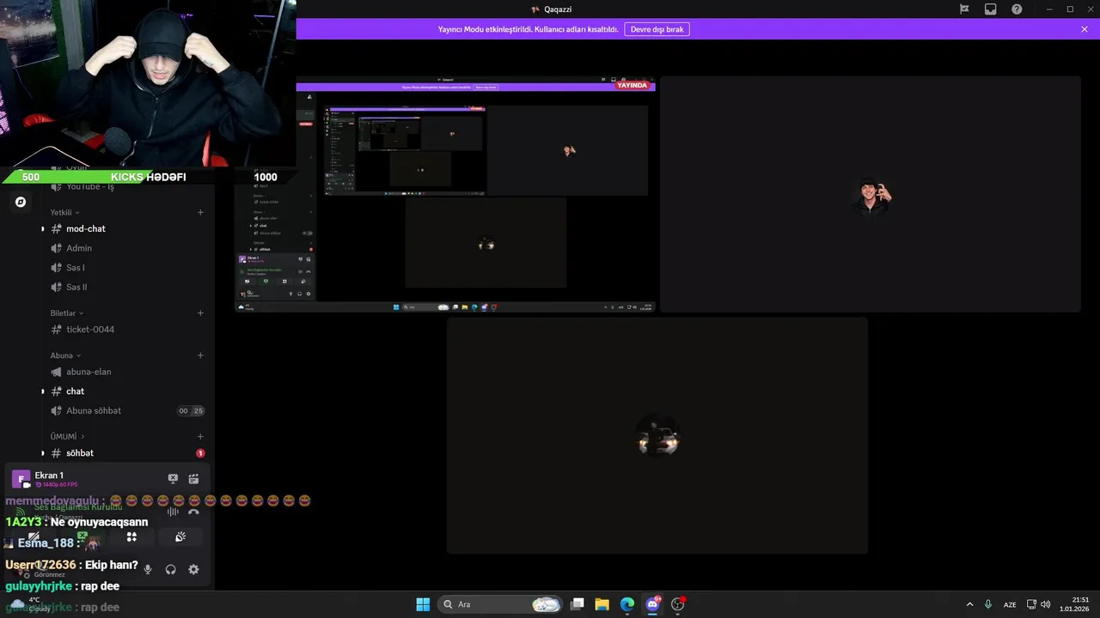The height and width of the screenshot is (618, 1100).
Task: Open Task View on the taskbar
Action: pyautogui.click(x=577, y=604)
